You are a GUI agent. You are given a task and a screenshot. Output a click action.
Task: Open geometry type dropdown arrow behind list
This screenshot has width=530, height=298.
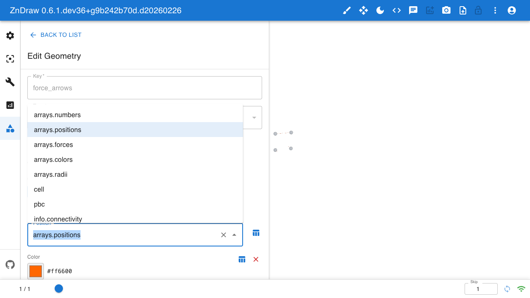[x=254, y=118]
